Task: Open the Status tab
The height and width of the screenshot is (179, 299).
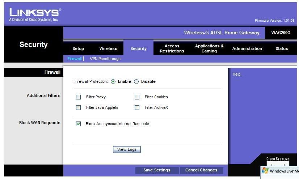Action: 282,48
